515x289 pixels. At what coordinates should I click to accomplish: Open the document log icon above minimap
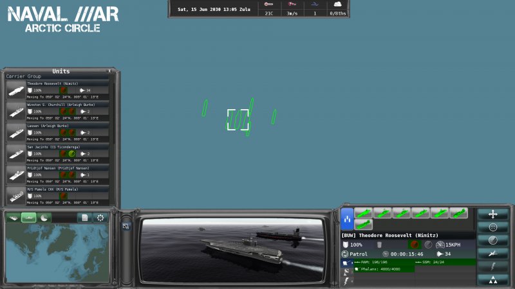84,218
